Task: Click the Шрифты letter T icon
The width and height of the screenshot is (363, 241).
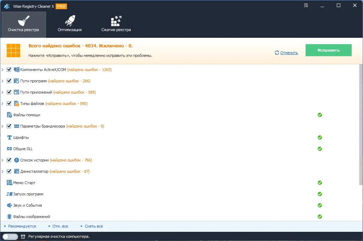Action: [x=10, y=137]
